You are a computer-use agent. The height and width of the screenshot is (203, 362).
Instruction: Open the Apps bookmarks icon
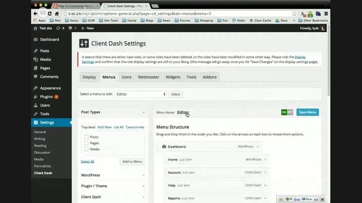35,20
